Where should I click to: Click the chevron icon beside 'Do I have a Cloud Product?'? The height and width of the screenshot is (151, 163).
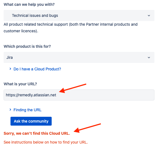click(x=10, y=69)
